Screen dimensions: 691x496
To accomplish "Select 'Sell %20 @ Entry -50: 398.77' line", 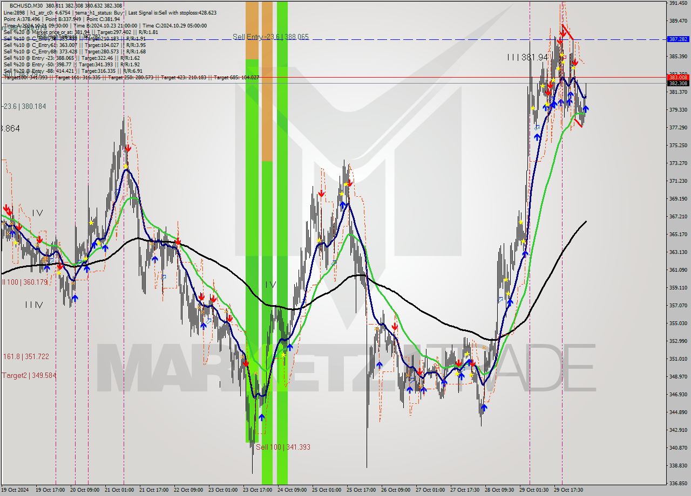I will (x=73, y=64).
